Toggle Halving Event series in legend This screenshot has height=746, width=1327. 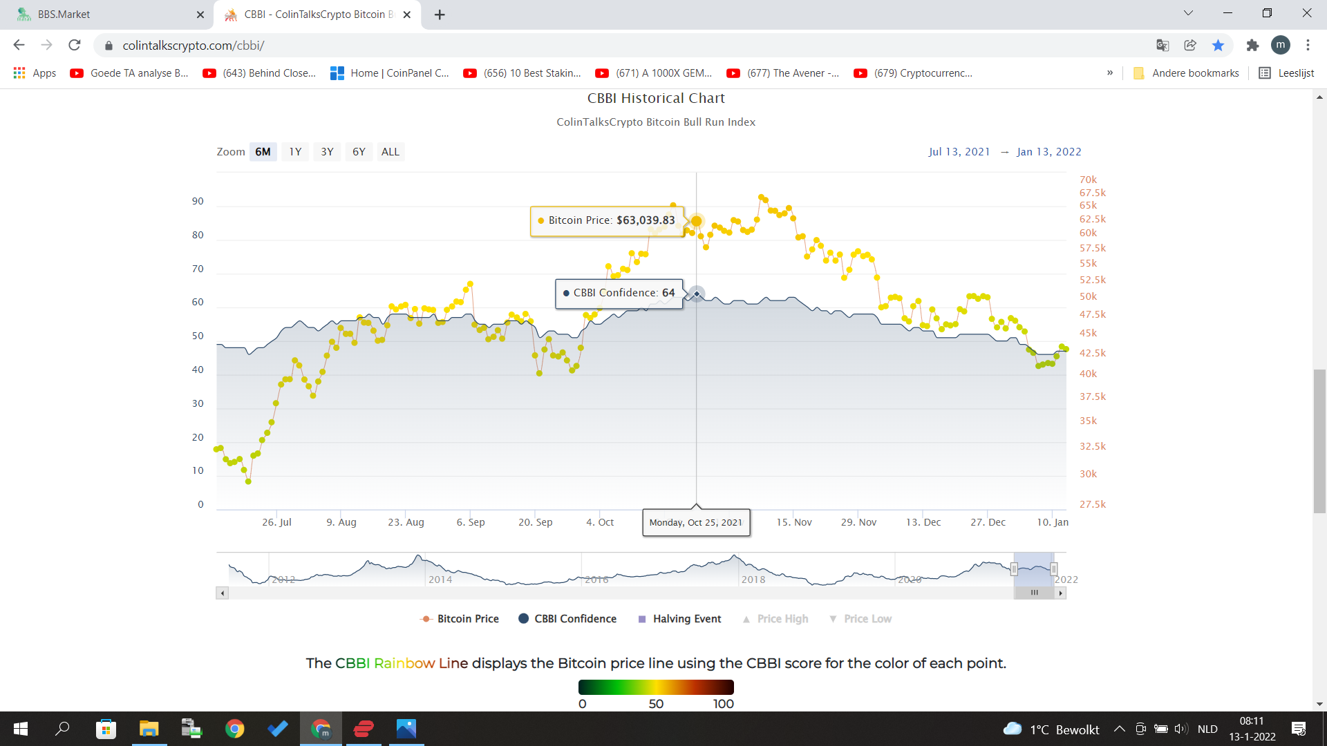point(679,619)
